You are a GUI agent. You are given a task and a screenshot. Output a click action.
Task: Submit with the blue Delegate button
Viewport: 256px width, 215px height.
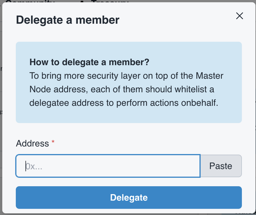pyautogui.click(x=129, y=198)
